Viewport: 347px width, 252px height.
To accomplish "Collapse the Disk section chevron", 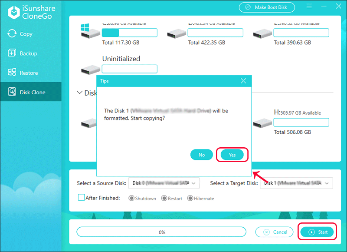I will tap(79, 93).
